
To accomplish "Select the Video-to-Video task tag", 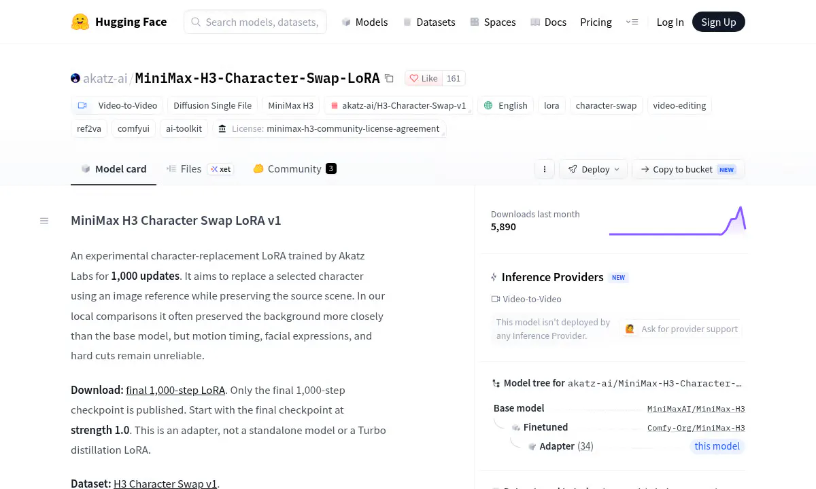I will (x=117, y=105).
